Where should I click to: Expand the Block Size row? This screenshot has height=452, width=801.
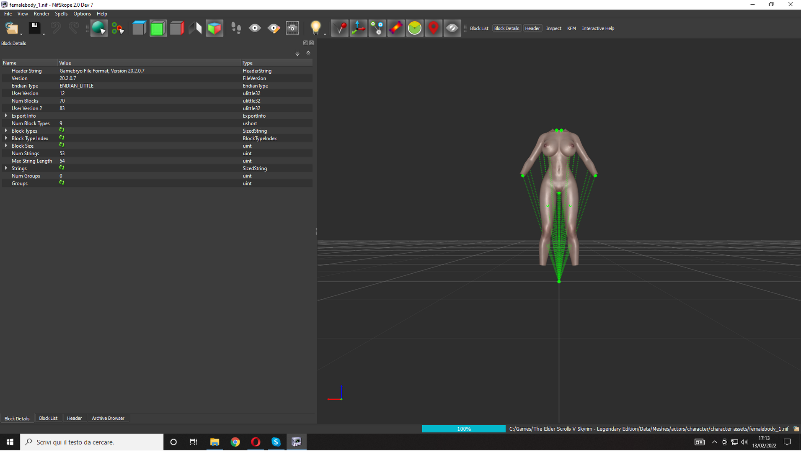pyautogui.click(x=6, y=146)
